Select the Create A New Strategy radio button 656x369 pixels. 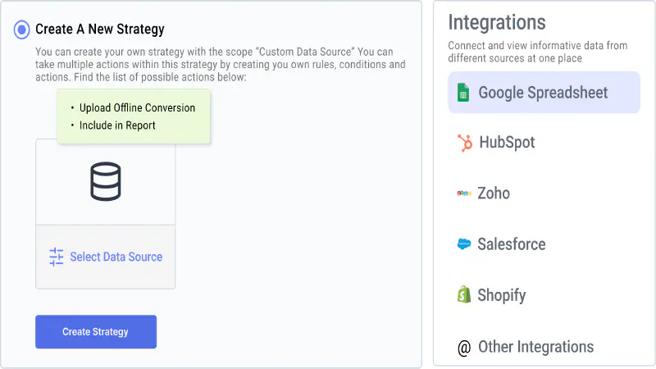tap(22, 30)
